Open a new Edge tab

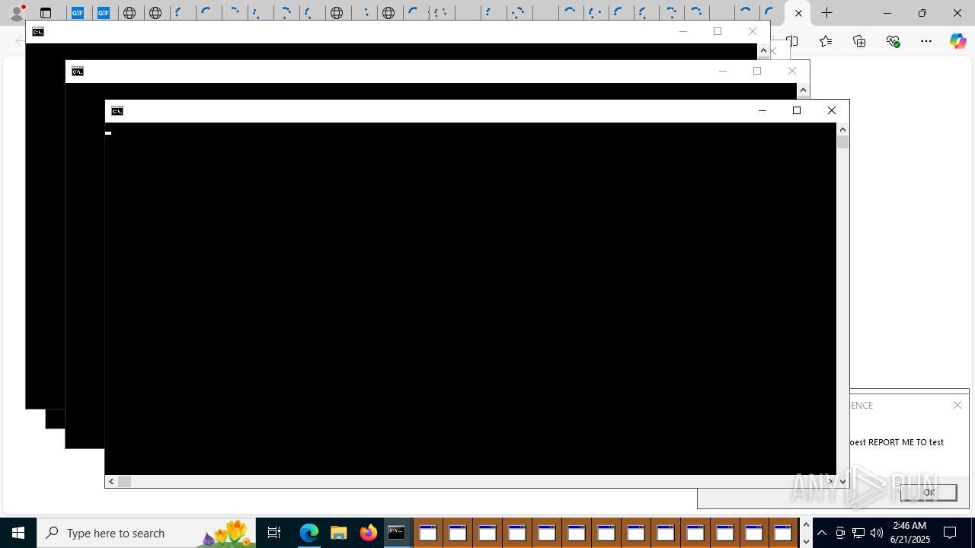pyautogui.click(x=827, y=13)
